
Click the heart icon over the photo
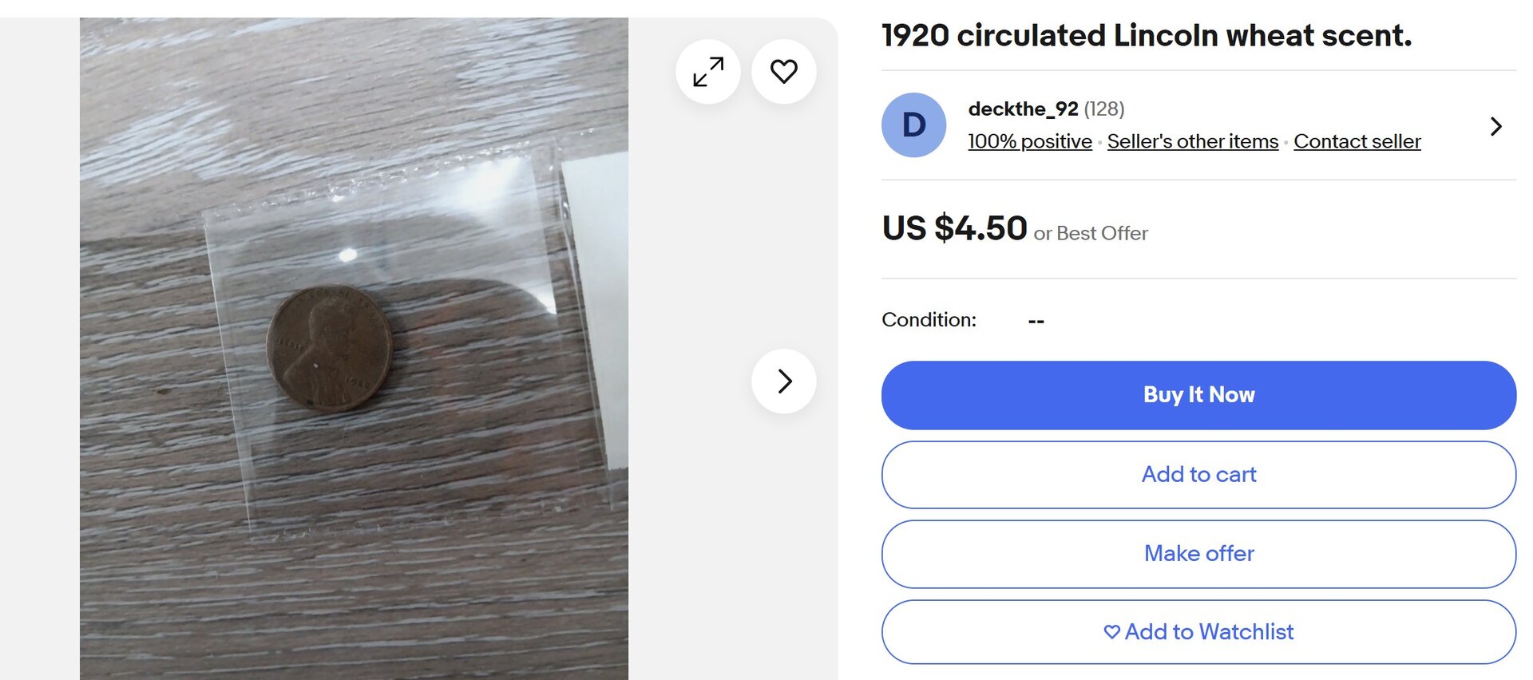pos(784,72)
